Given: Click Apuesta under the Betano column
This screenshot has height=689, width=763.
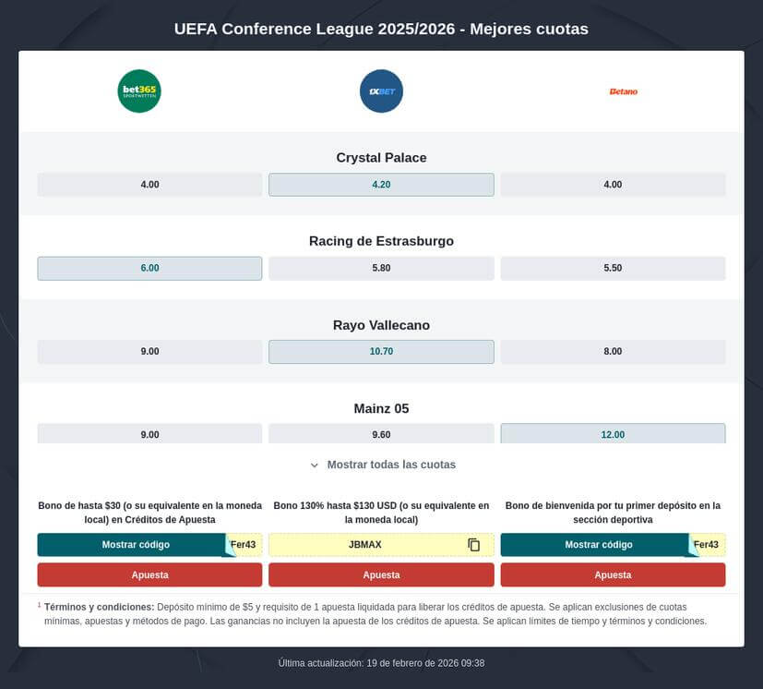Looking at the screenshot, I should tap(613, 574).
